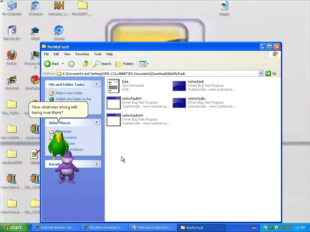This screenshot has width=310, height=232.
Task: Select notmyfaultc64 program icon
Action: tap(114, 120)
